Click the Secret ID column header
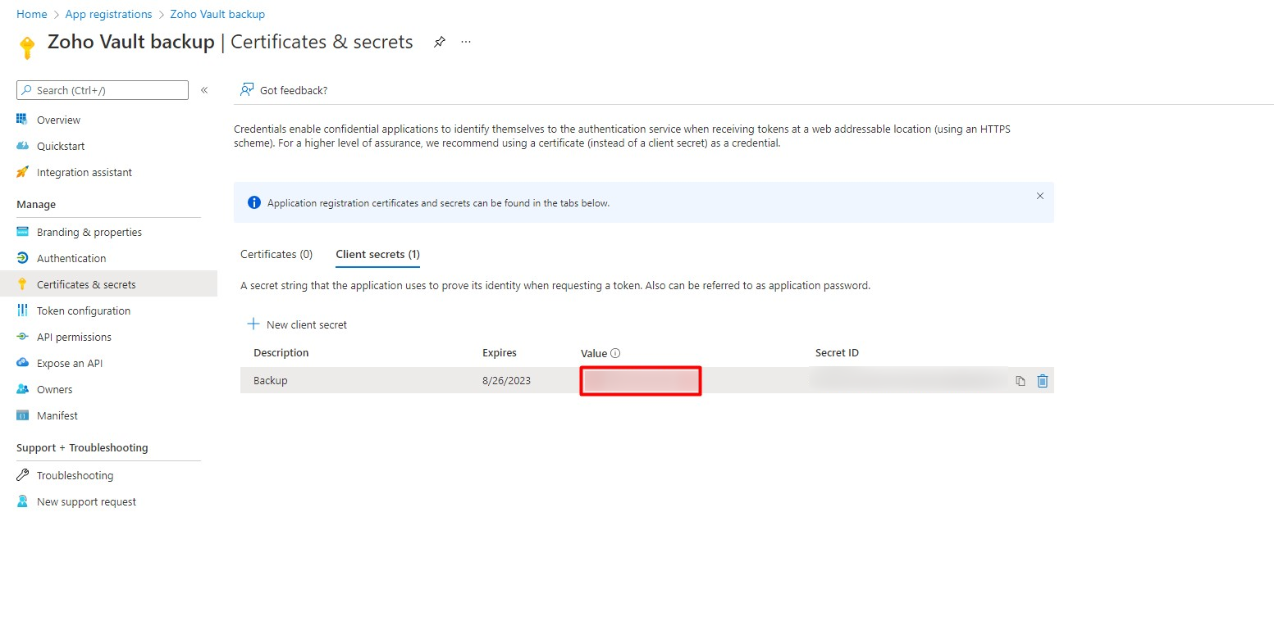This screenshot has width=1274, height=621. (837, 353)
